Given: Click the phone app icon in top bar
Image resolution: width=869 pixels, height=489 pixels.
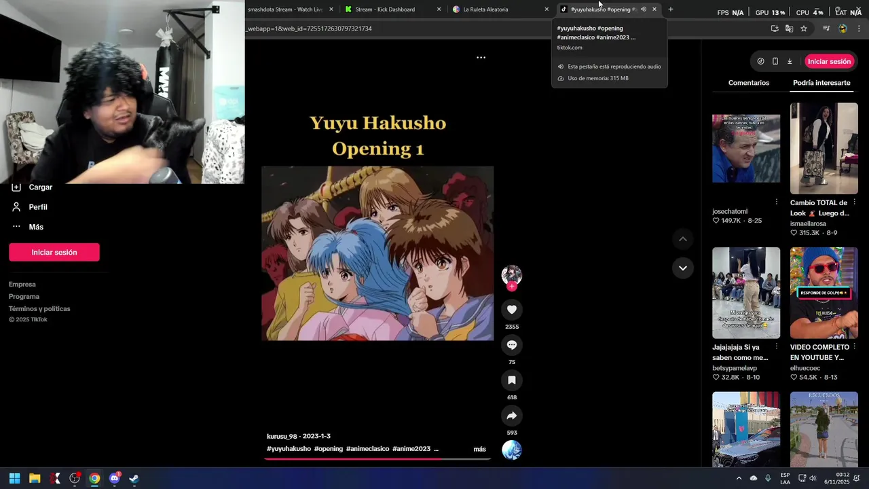Looking at the screenshot, I should click(x=775, y=61).
